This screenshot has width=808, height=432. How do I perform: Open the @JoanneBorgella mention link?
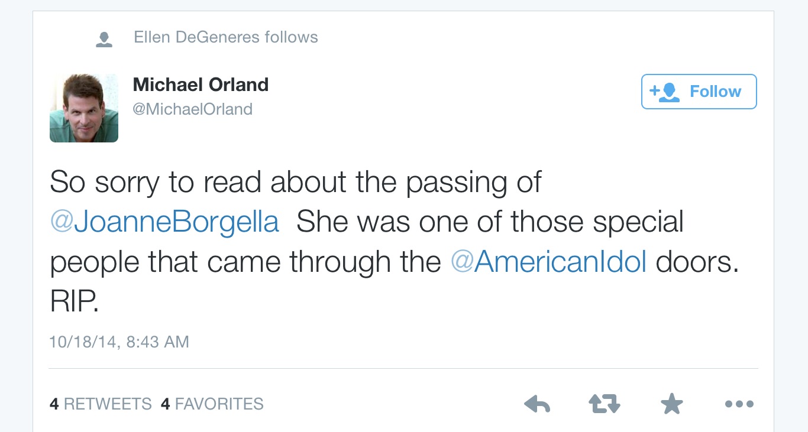tap(164, 222)
